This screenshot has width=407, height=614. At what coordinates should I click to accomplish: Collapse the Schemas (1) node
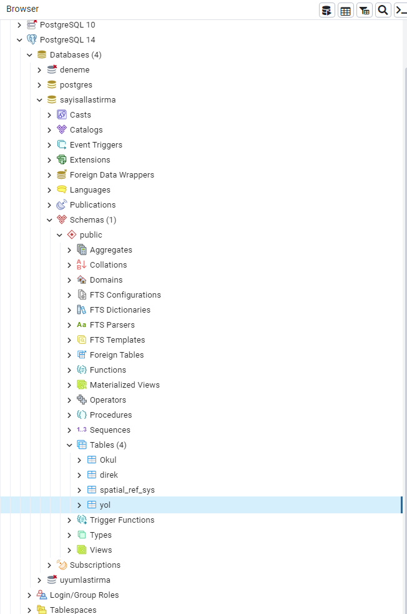[49, 220]
